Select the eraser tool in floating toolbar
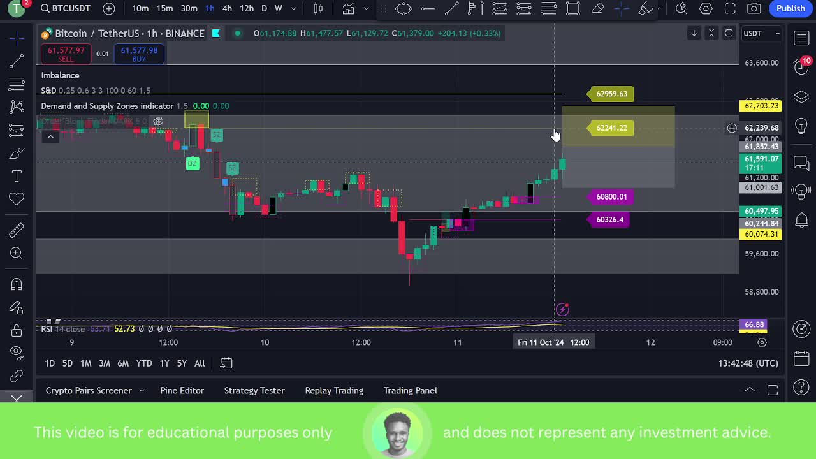 597,8
